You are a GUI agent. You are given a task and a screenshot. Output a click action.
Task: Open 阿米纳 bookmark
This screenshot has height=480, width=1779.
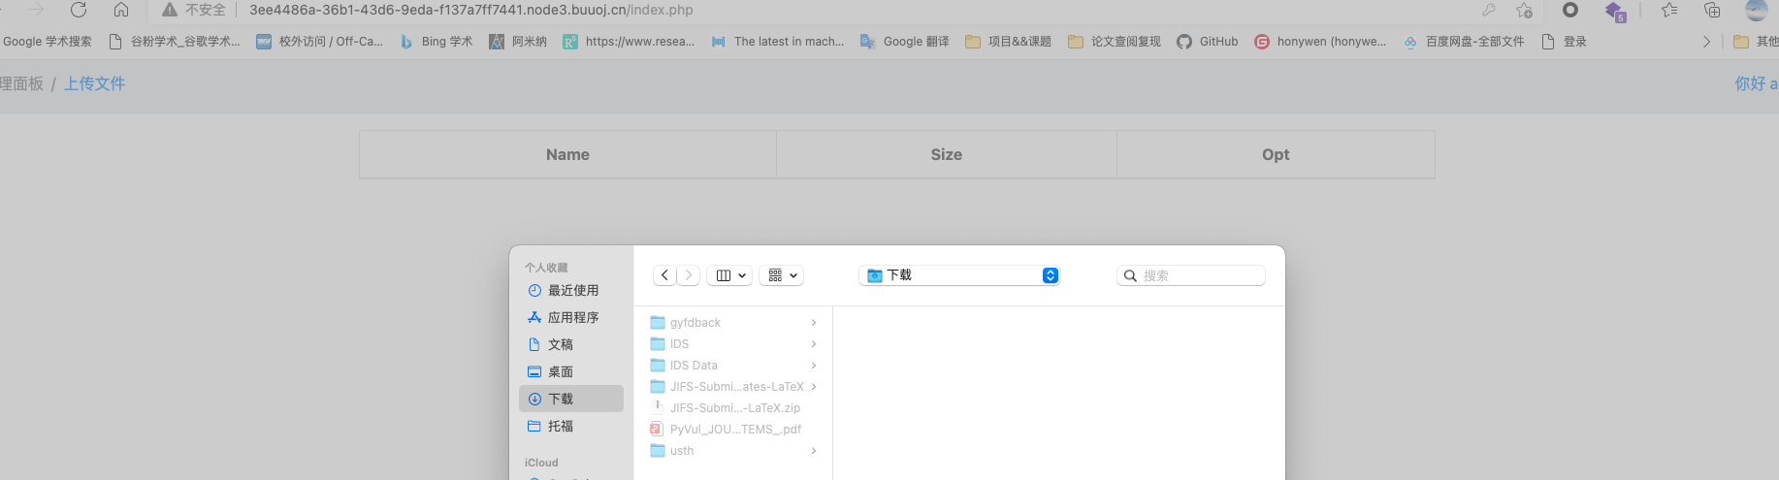coord(518,42)
